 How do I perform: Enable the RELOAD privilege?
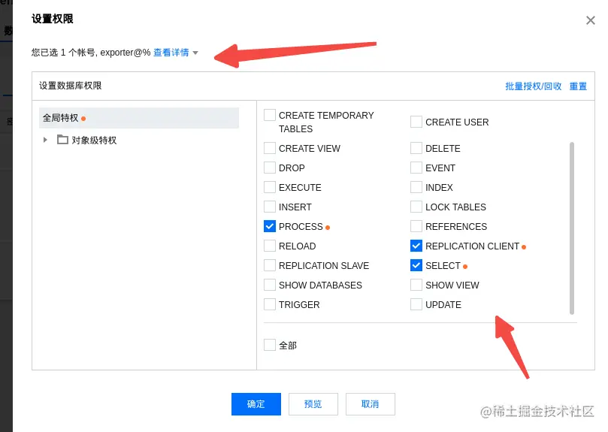pyautogui.click(x=270, y=246)
